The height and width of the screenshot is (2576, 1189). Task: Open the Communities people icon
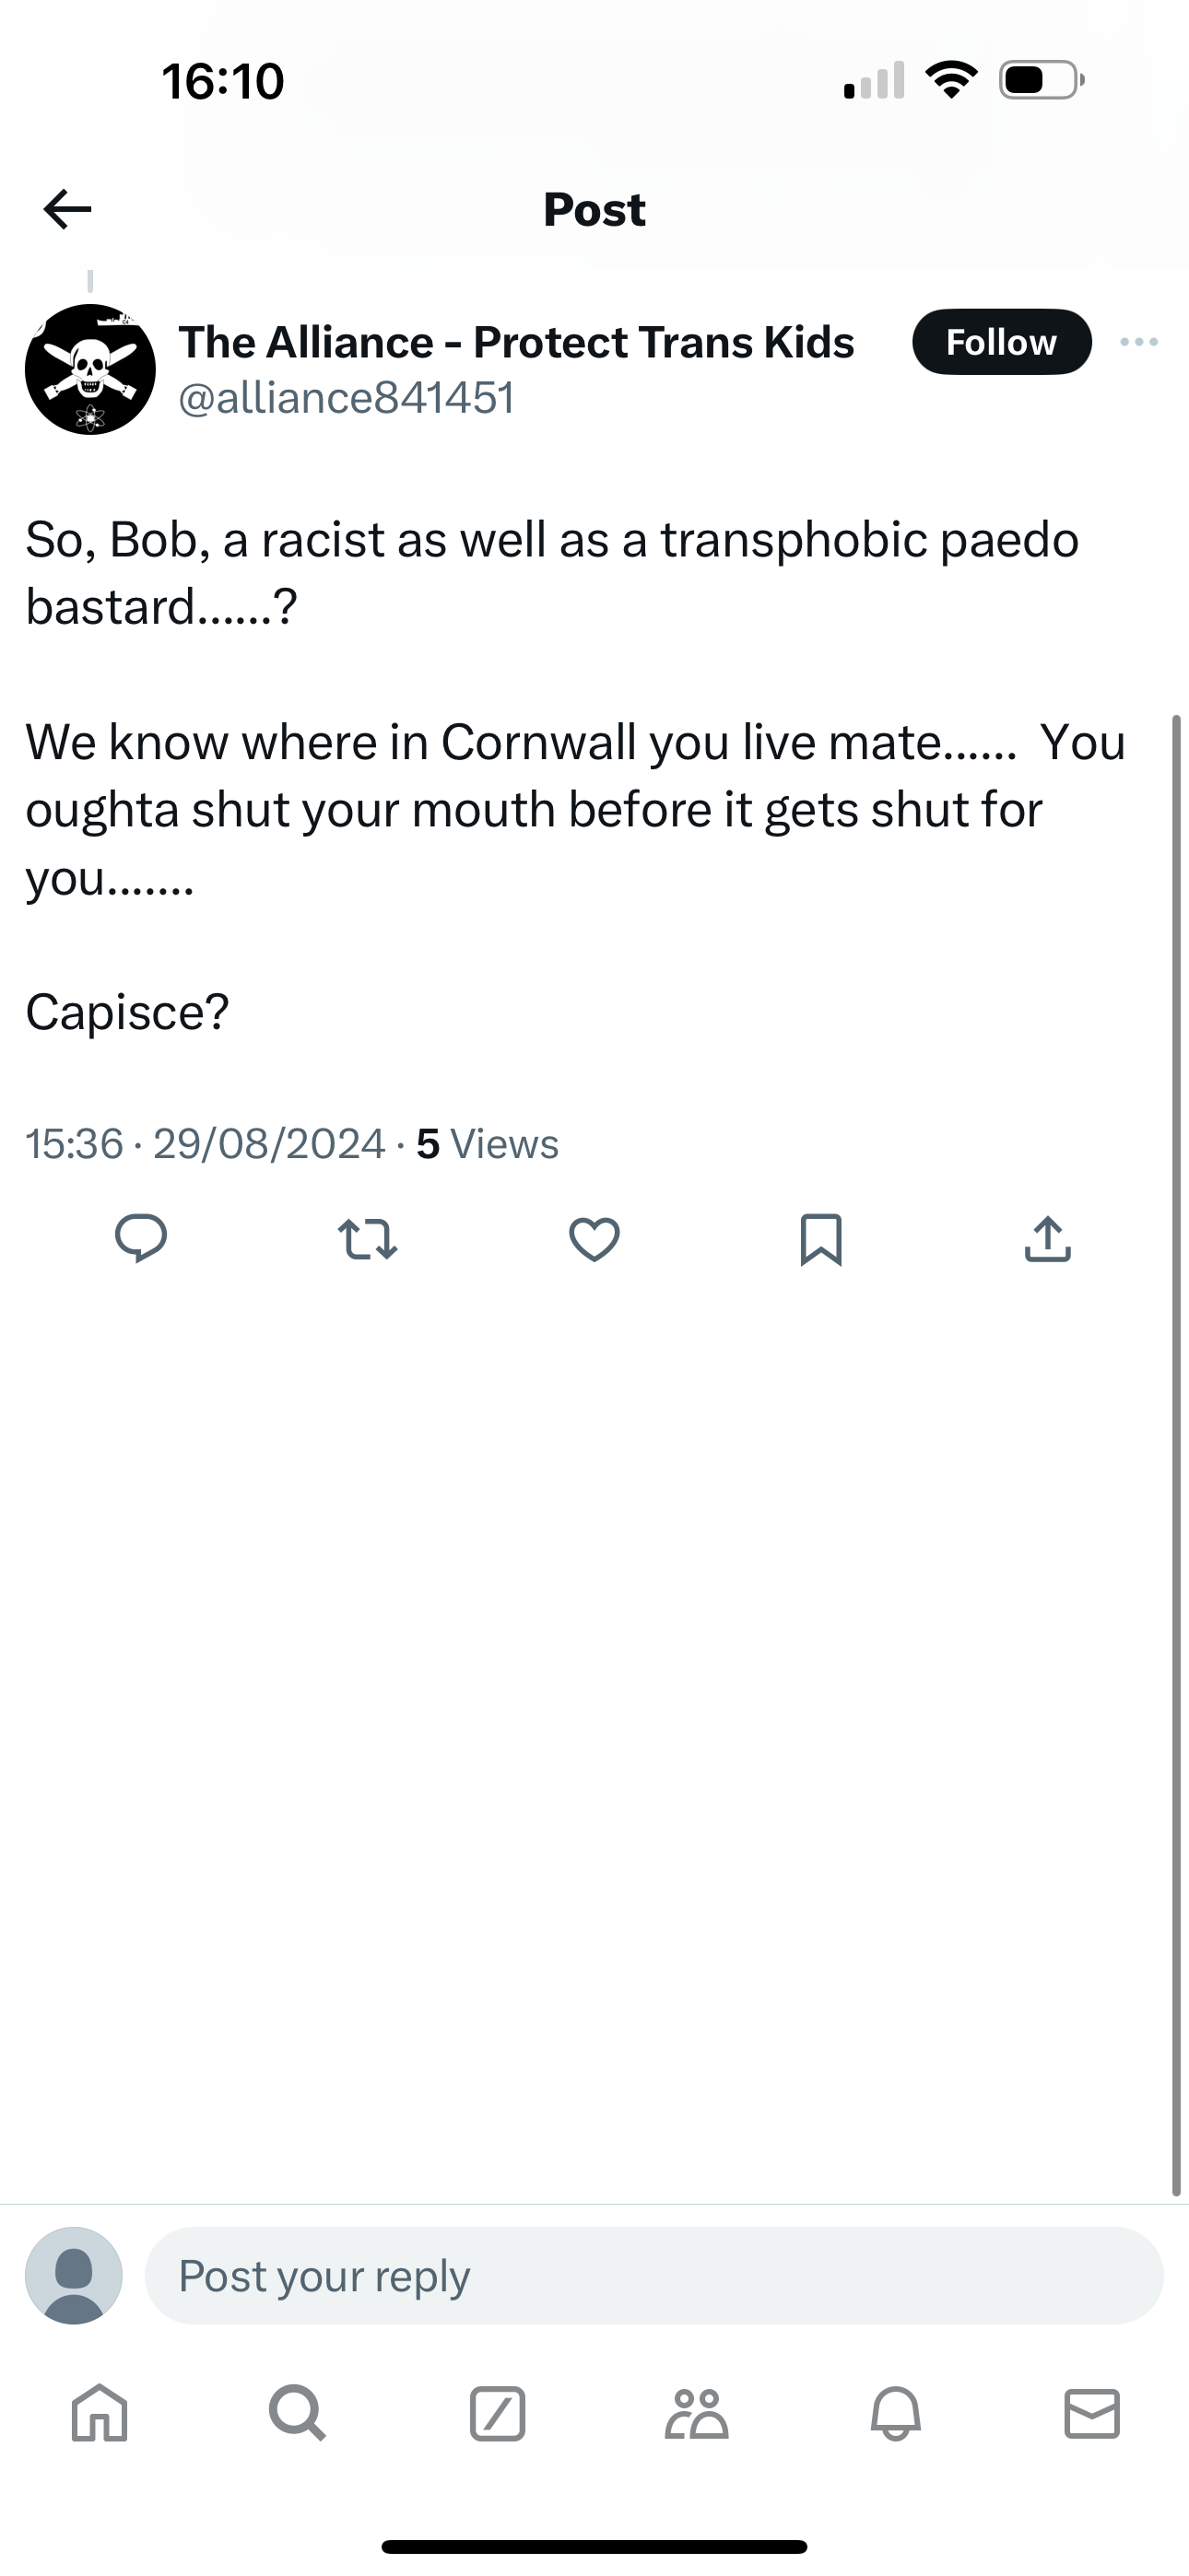(x=696, y=2413)
